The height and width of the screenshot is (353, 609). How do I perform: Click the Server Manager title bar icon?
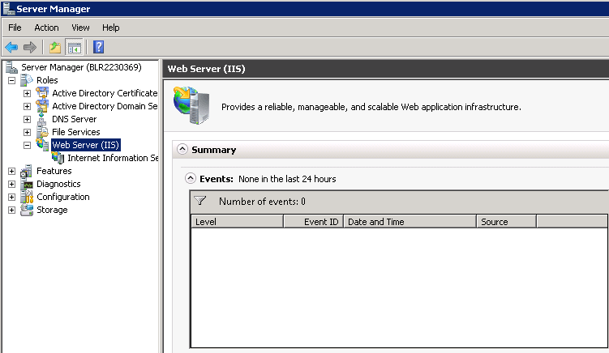(x=9, y=8)
